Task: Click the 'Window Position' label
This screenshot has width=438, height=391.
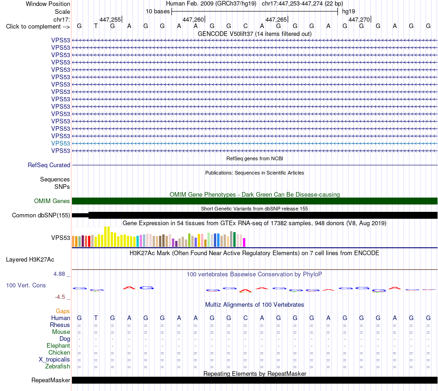Action: point(48,4)
